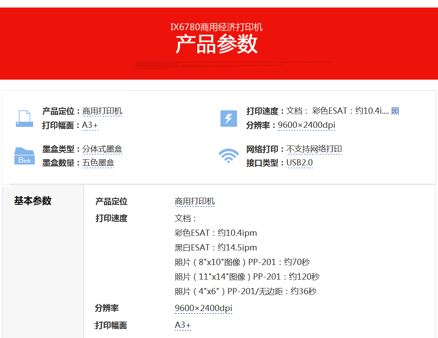Click the 黑白ESAT：约14.5ipm speed line
438x338 pixels.
tap(215, 247)
